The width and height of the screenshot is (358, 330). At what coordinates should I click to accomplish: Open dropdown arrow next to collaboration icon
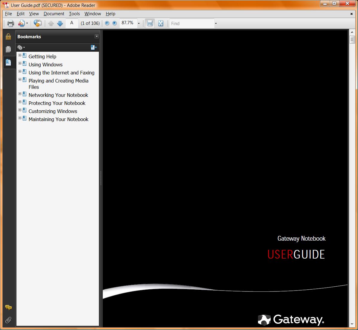[x=27, y=23]
